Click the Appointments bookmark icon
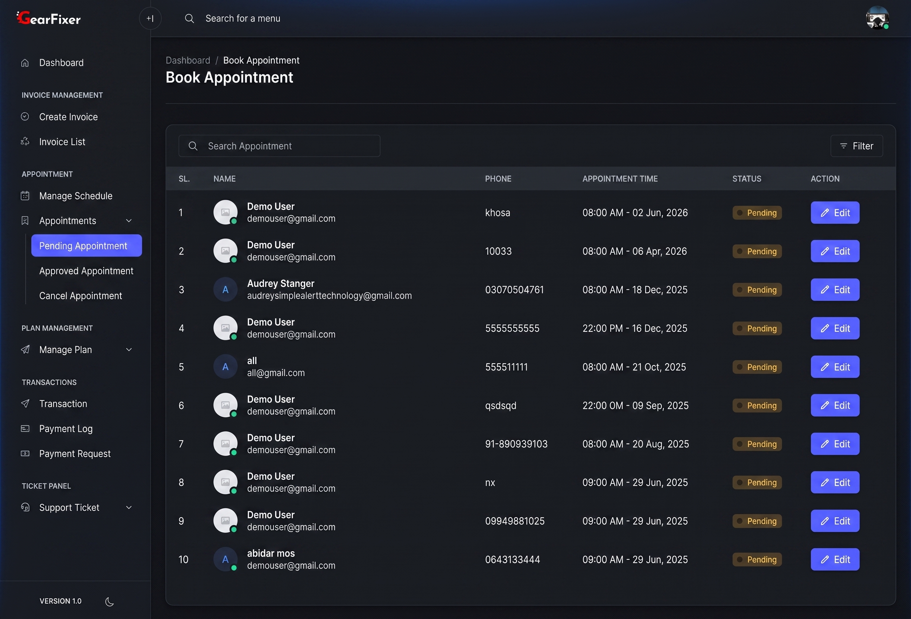The image size is (911, 619). click(x=25, y=221)
